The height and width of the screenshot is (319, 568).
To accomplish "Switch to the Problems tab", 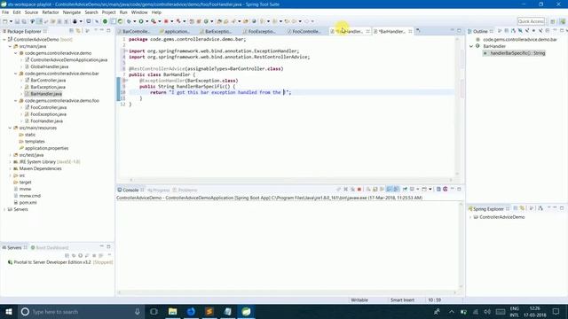I will point(185,190).
